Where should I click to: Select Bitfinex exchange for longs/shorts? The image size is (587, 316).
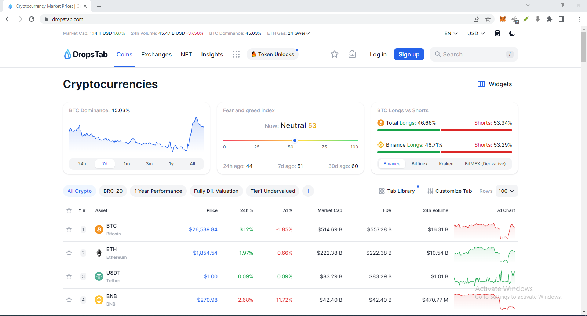(419, 164)
